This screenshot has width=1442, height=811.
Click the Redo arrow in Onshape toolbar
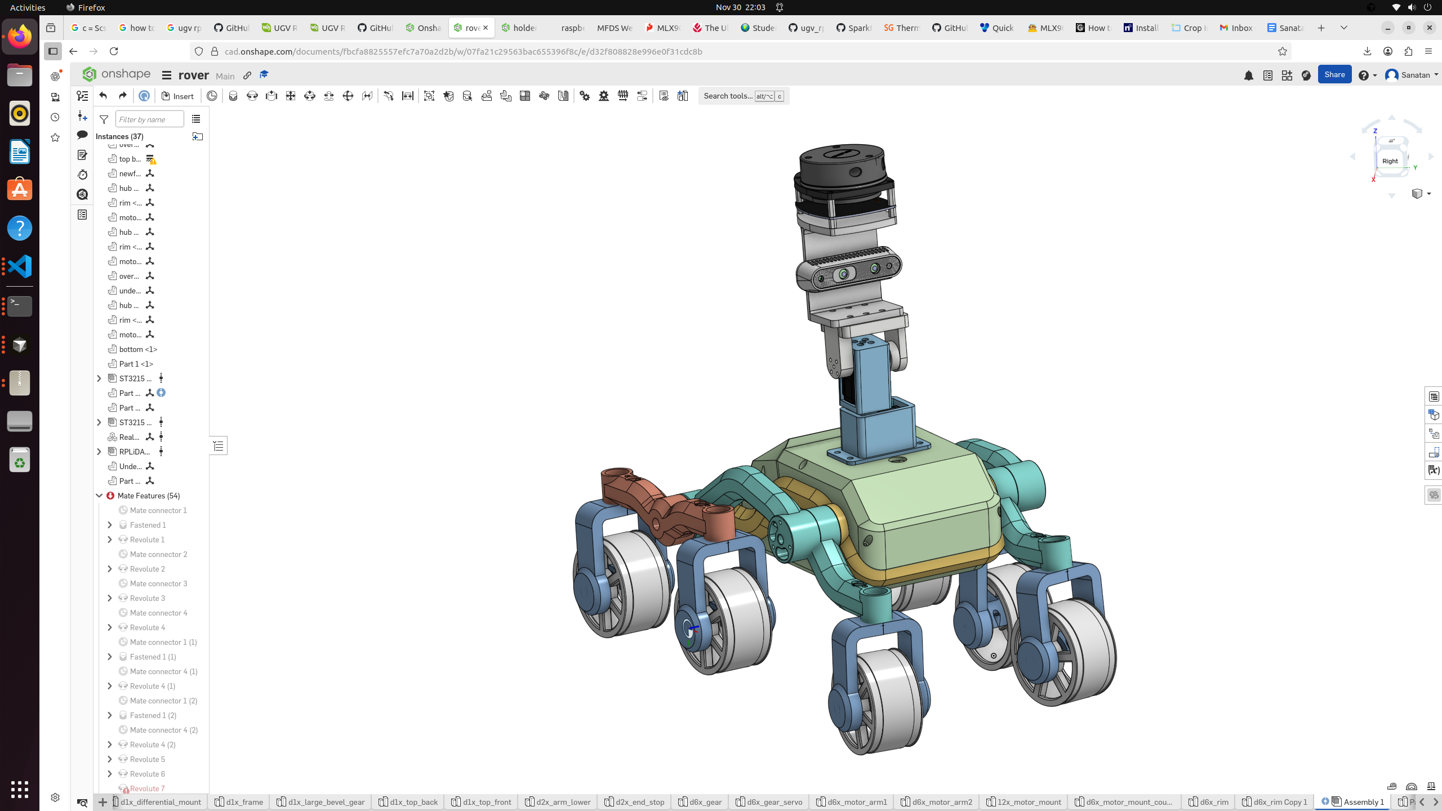click(122, 96)
